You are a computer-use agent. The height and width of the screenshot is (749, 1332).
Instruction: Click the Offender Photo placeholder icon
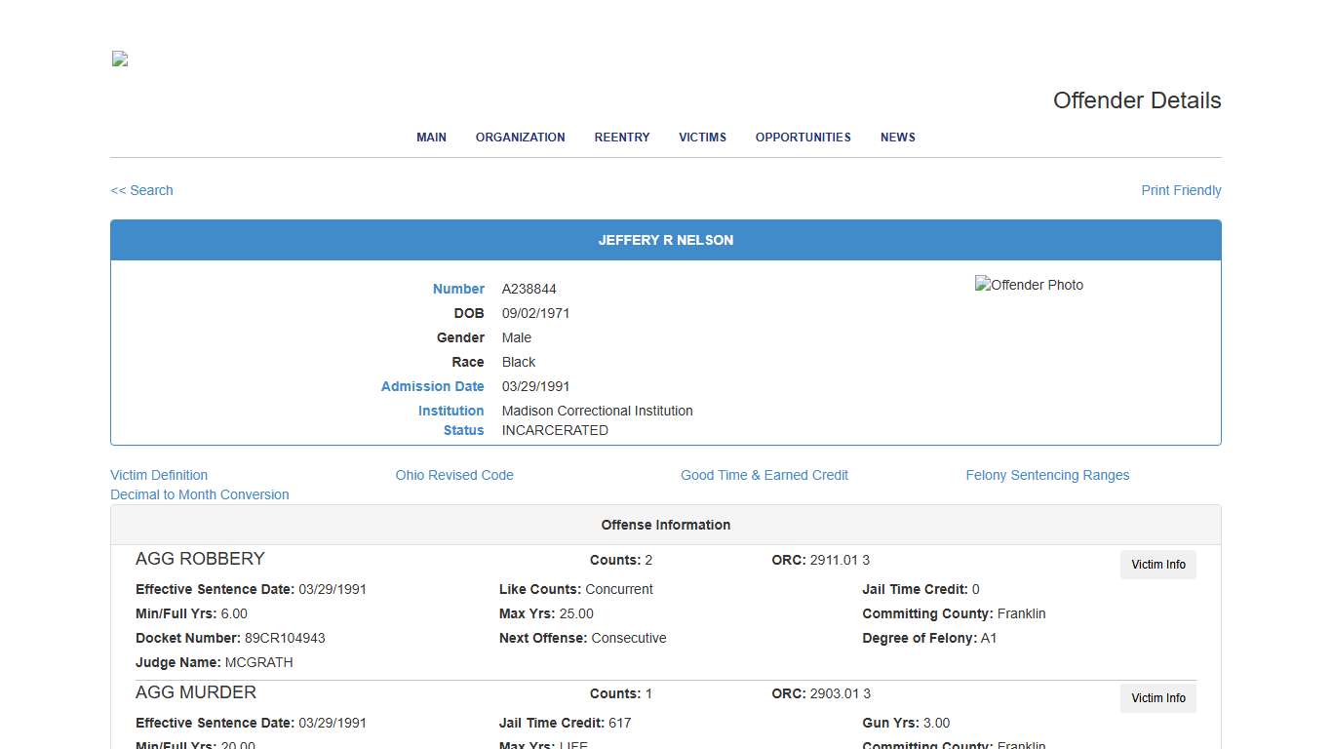coord(1029,285)
